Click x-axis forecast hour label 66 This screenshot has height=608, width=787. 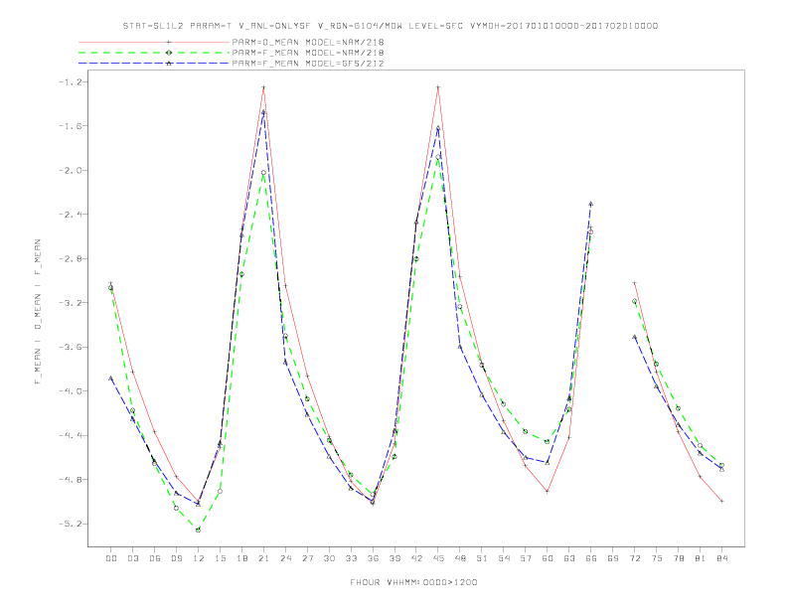pos(591,558)
